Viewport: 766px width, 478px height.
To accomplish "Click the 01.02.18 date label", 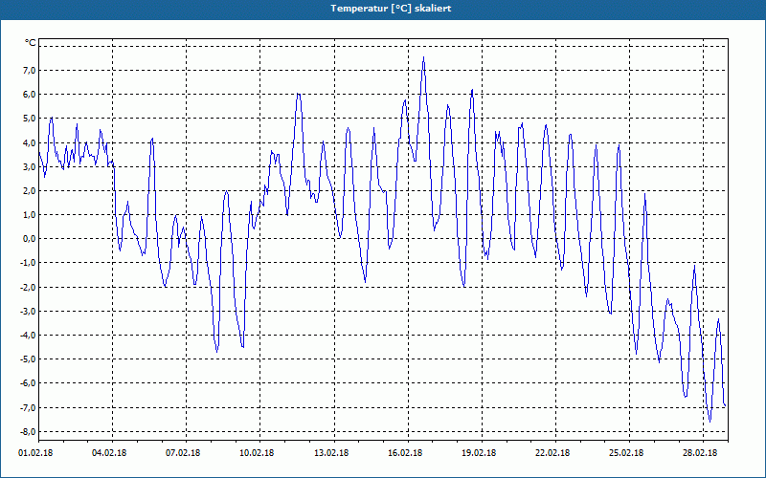I will point(35,452).
